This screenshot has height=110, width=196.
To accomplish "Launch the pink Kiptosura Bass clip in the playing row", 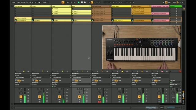I will [153, 20].
